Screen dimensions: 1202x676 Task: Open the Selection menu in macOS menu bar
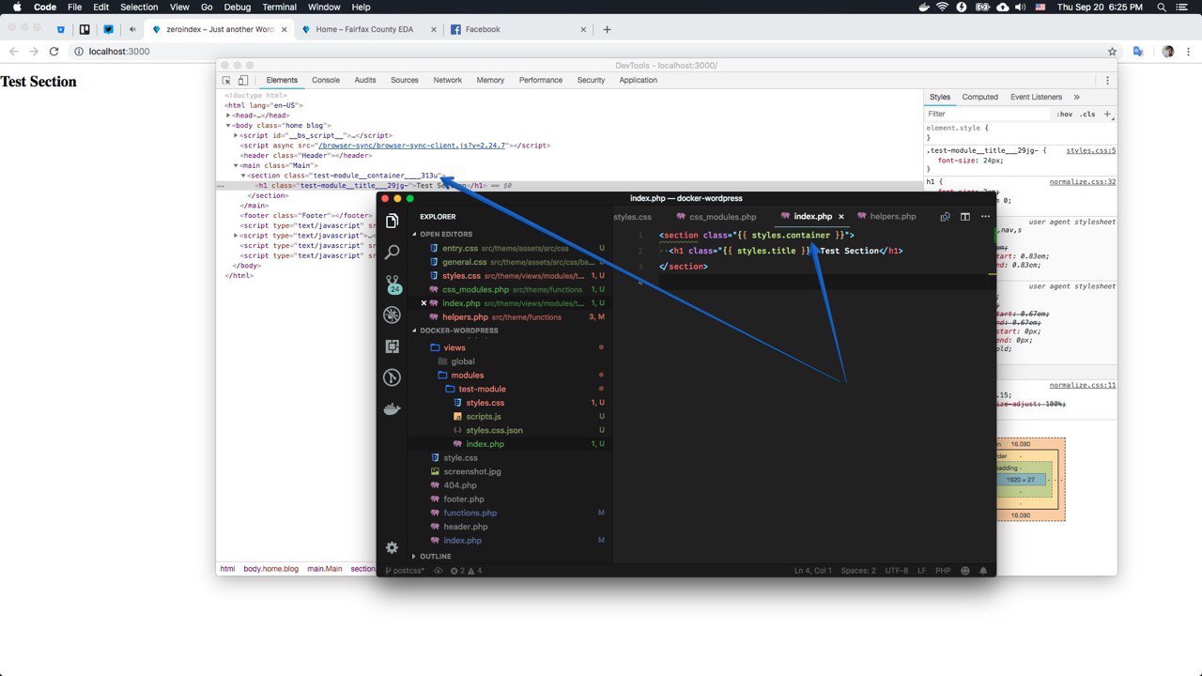click(x=139, y=7)
